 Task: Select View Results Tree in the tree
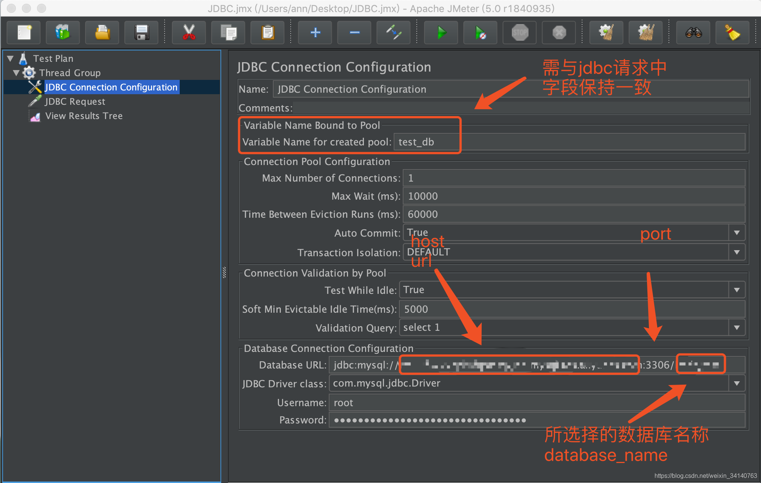click(84, 116)
